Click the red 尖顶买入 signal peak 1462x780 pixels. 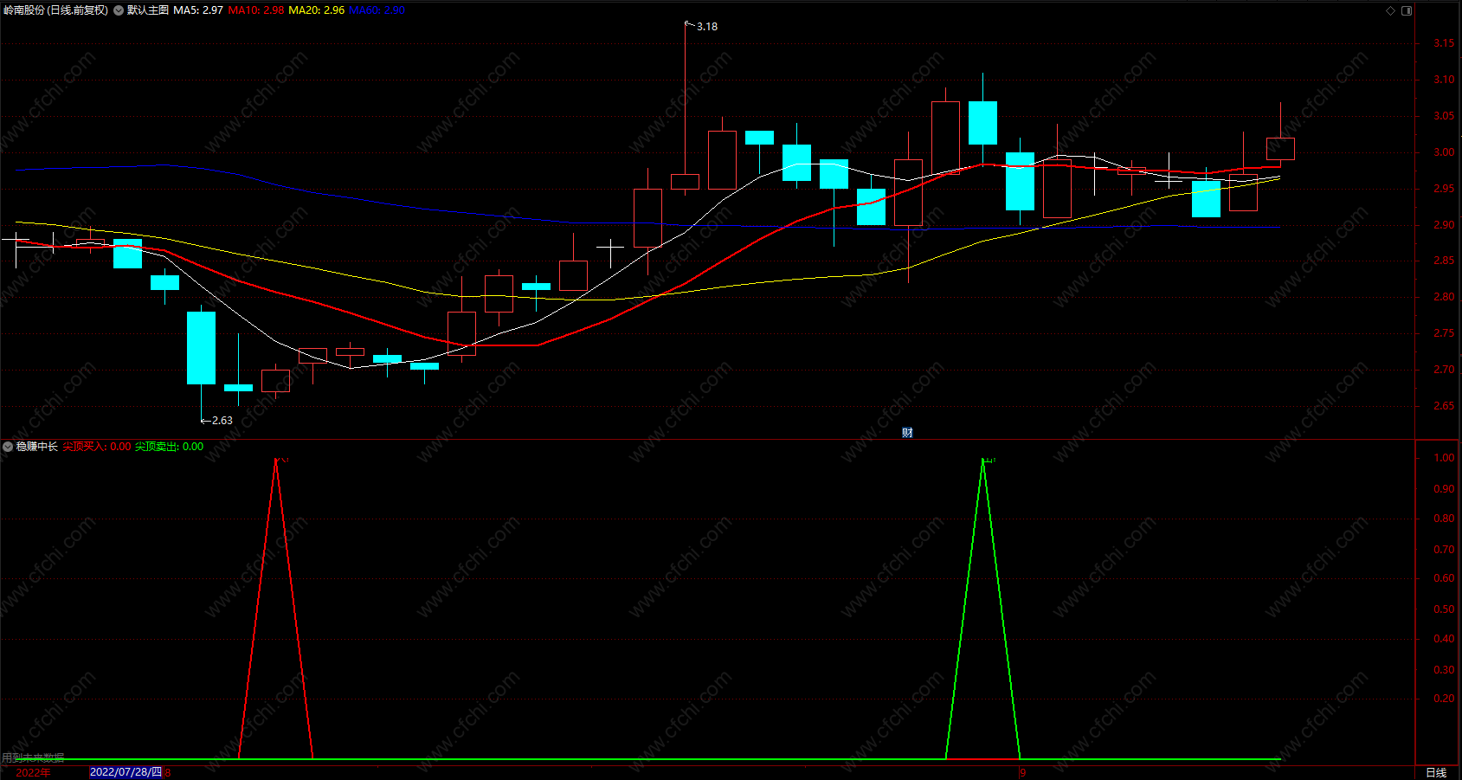(276, 460)
